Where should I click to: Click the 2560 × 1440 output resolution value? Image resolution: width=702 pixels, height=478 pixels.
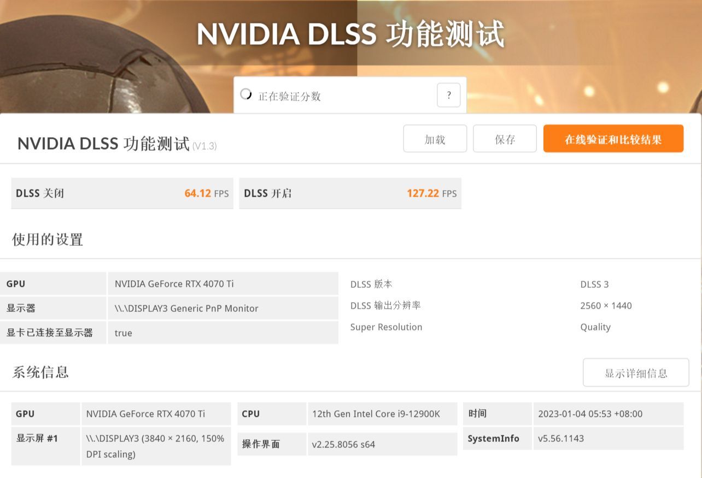pyautogui.click(x=606, y=305)
